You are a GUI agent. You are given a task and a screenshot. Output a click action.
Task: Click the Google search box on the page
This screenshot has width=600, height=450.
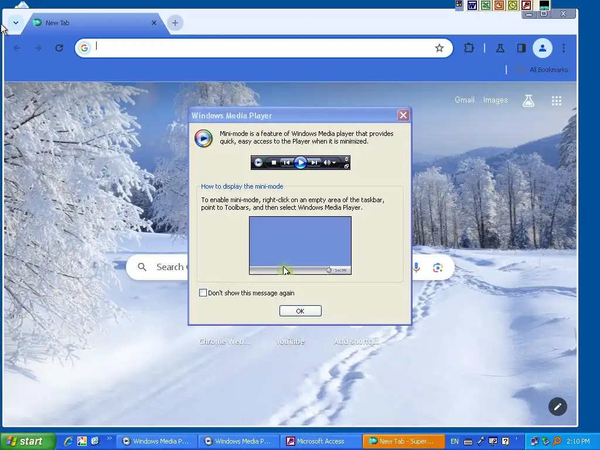point(290,267)
